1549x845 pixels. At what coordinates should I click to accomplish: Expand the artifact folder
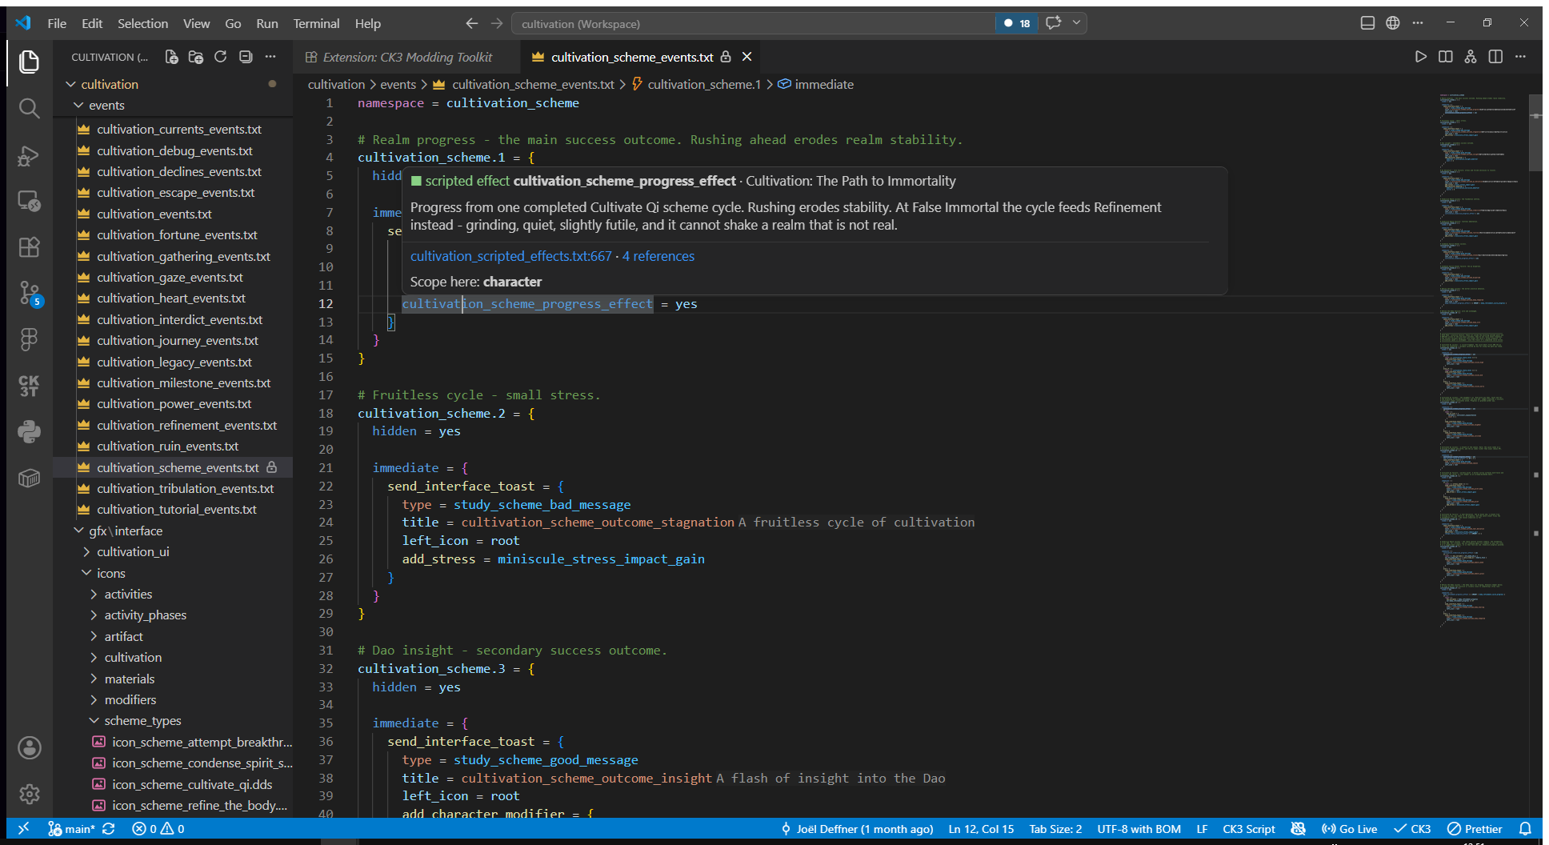click(x=123, y=636)
